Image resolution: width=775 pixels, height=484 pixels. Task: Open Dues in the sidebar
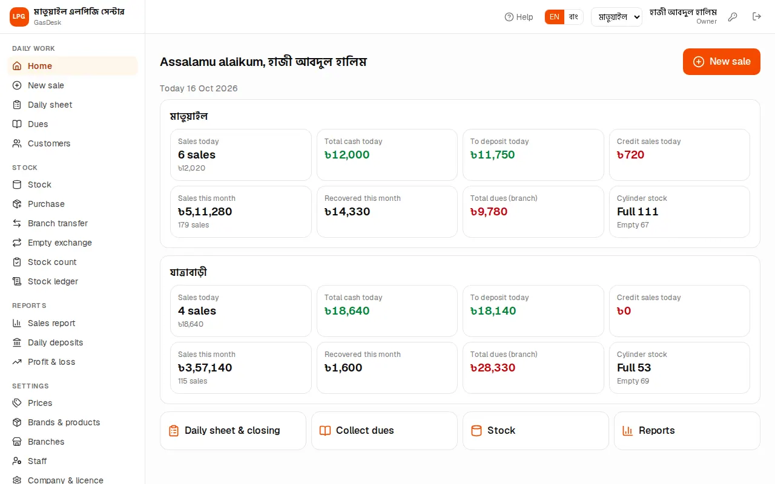pos(73,124)
